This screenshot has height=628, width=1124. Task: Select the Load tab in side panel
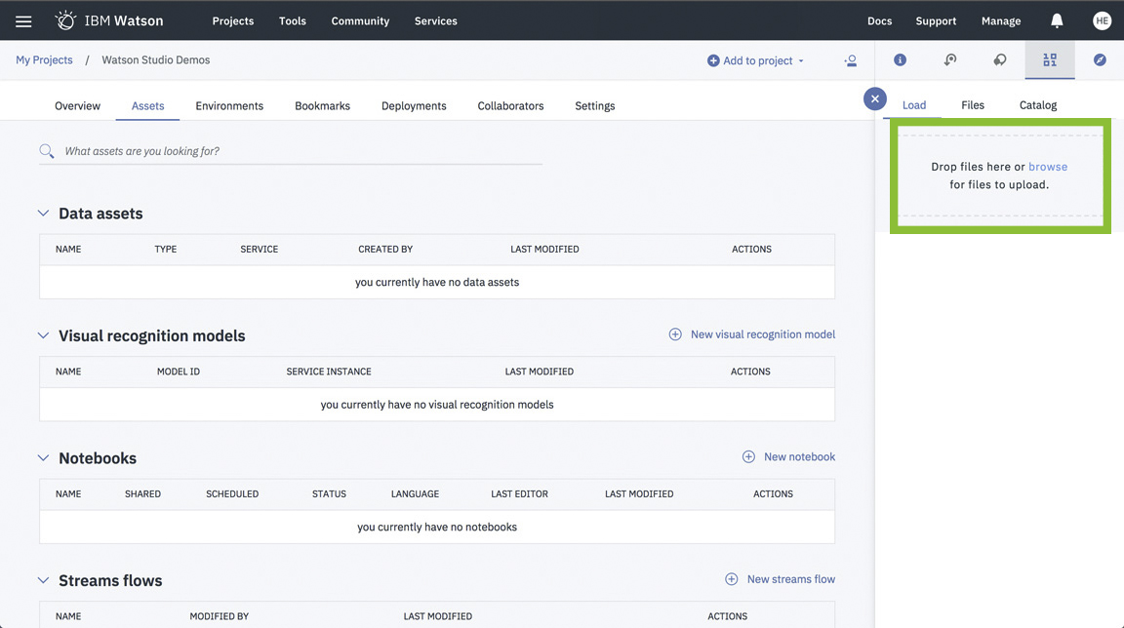pos(914,105)
